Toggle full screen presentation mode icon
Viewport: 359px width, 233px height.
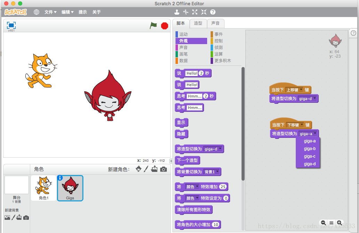coord(11,25)
